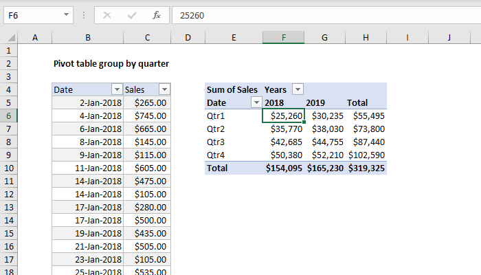Select row 15 header
Screen dimensions: 481x275
click(8, 233)
